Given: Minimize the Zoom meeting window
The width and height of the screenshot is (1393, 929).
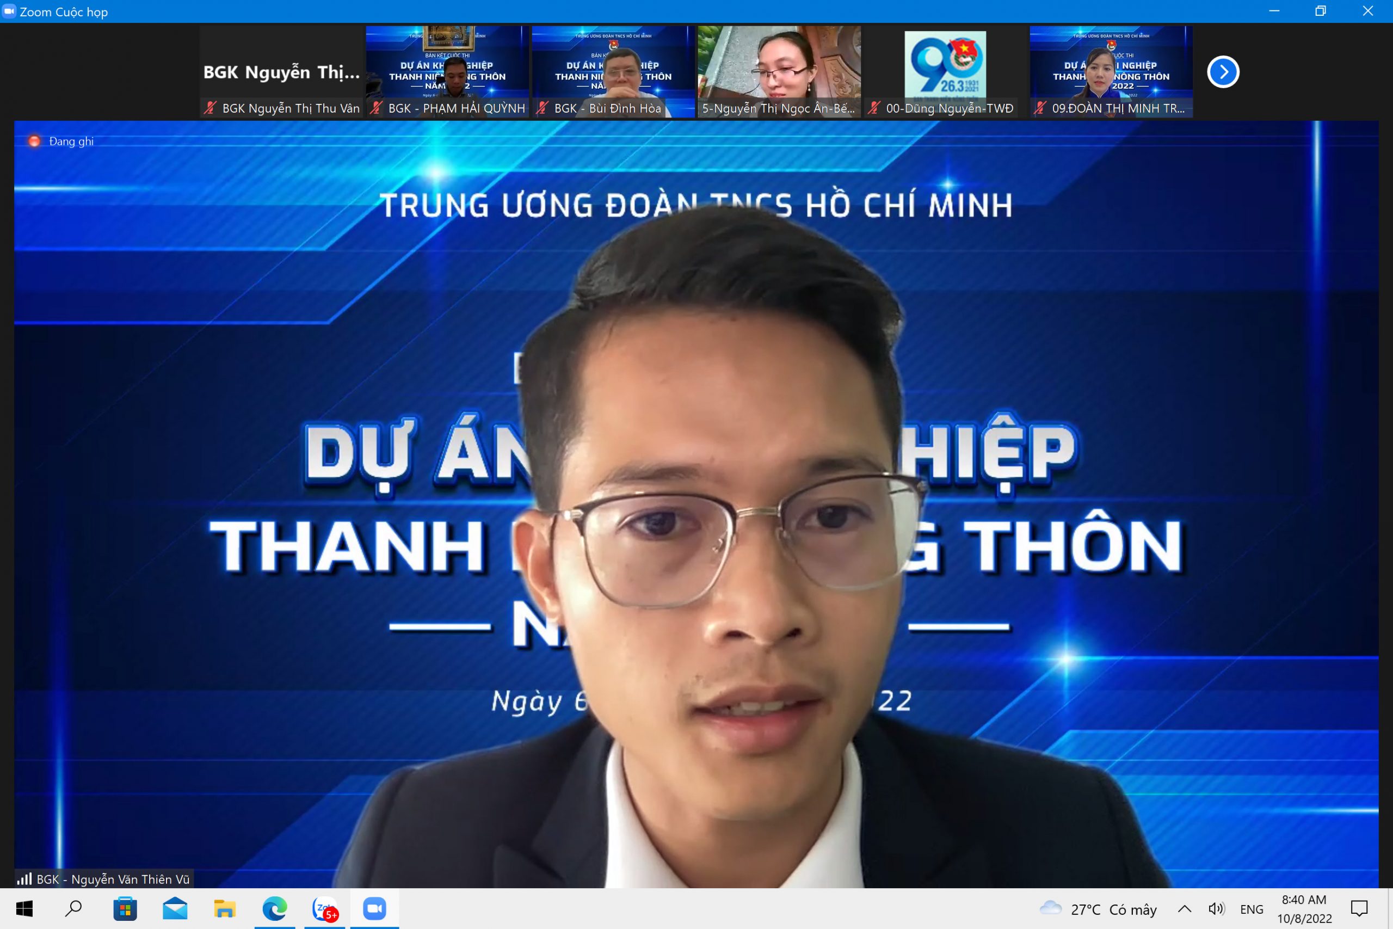Looking at the screenshot, I should click(1274, 11).
